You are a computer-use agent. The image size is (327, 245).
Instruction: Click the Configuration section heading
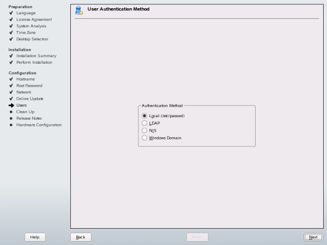22,73
